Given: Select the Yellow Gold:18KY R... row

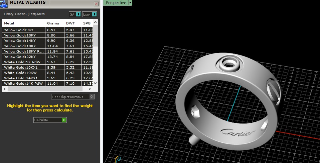Looking at the screenshot, I should tap(47, 51).
